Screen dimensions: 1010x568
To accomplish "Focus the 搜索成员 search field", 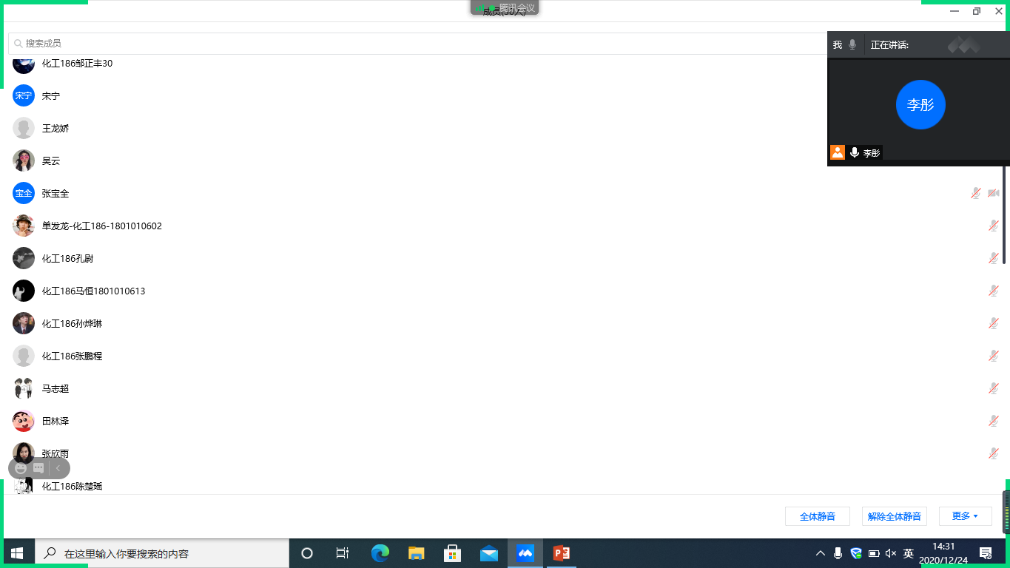I will click(418, 44).
